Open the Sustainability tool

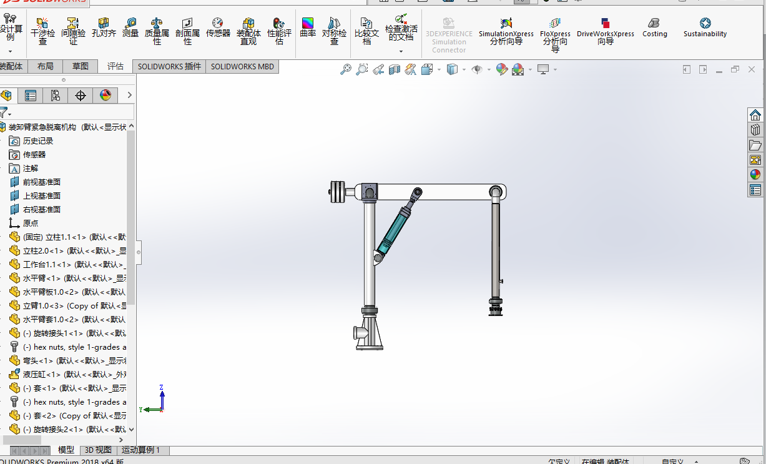point(705,28)
